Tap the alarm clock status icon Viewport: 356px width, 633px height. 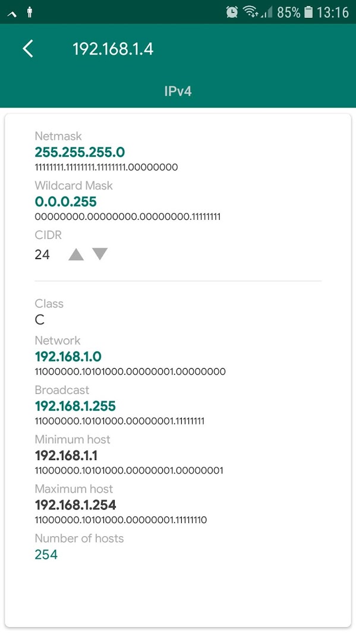(232, 12)
